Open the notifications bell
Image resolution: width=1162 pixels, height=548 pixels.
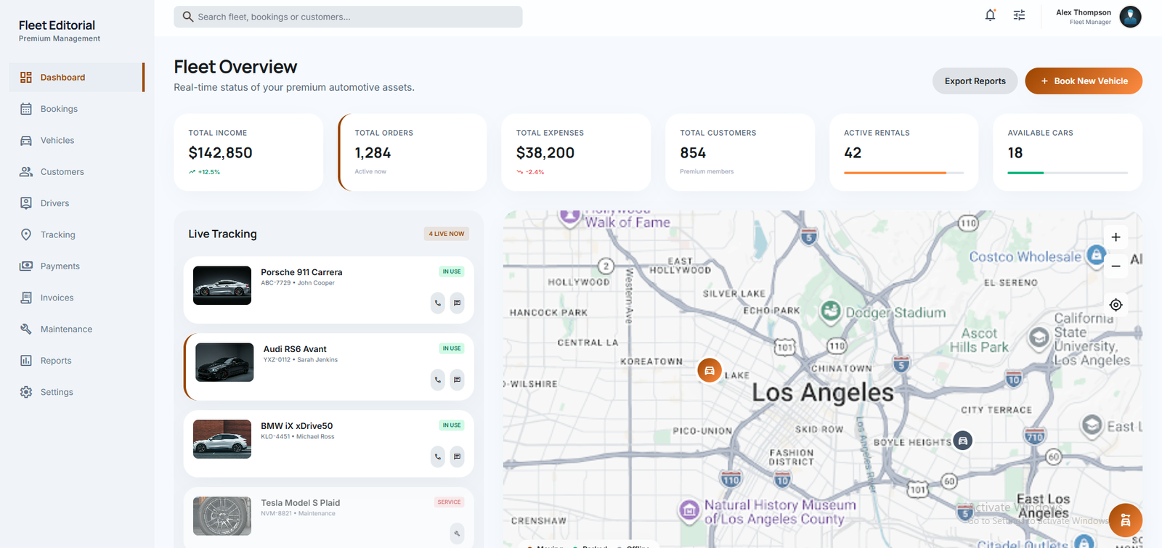tap(990, 15)
